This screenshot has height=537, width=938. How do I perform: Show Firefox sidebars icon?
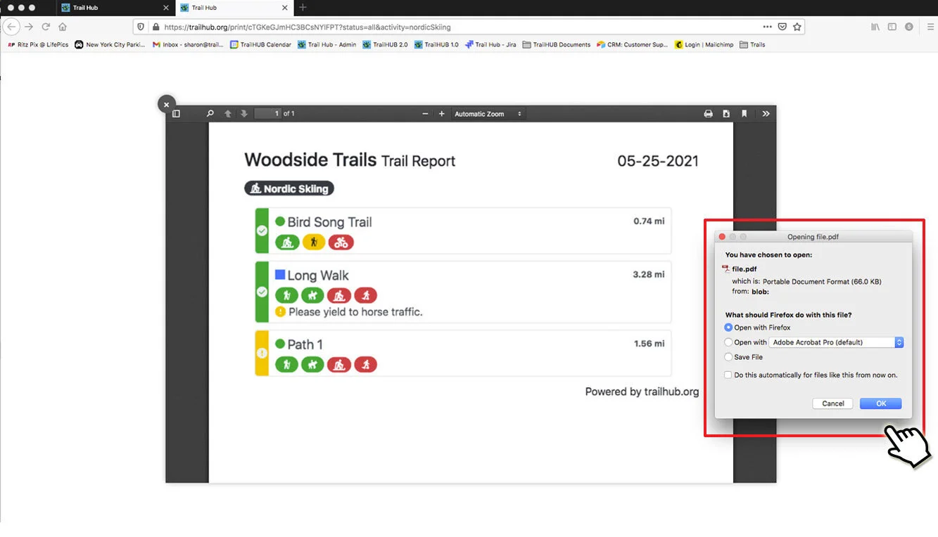[x=892, y=27]
